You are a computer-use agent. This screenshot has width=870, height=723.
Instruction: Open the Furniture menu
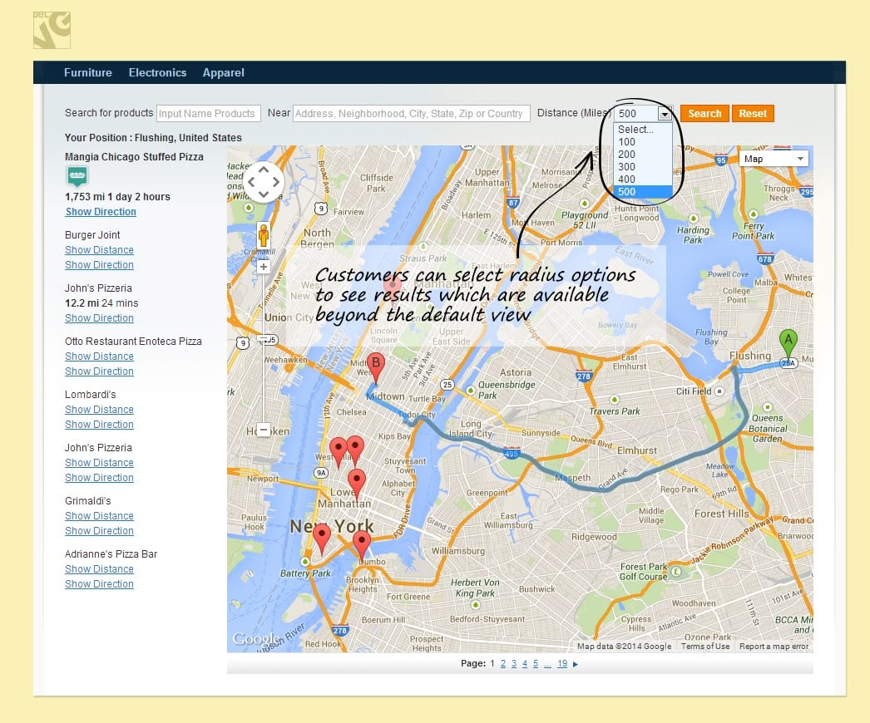click(x=88, y=73)
